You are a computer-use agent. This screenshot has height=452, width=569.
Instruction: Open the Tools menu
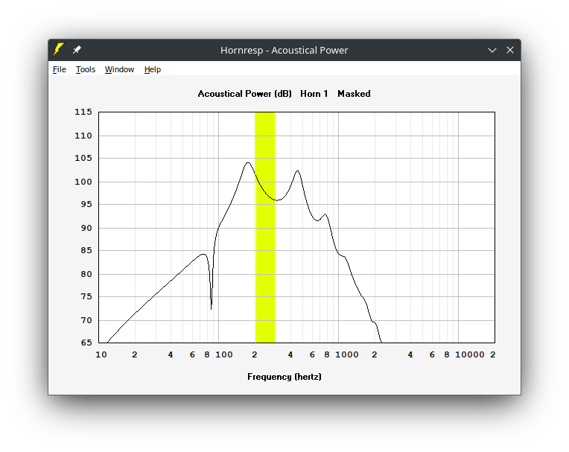pyautogui.click(x=86, y=69)
